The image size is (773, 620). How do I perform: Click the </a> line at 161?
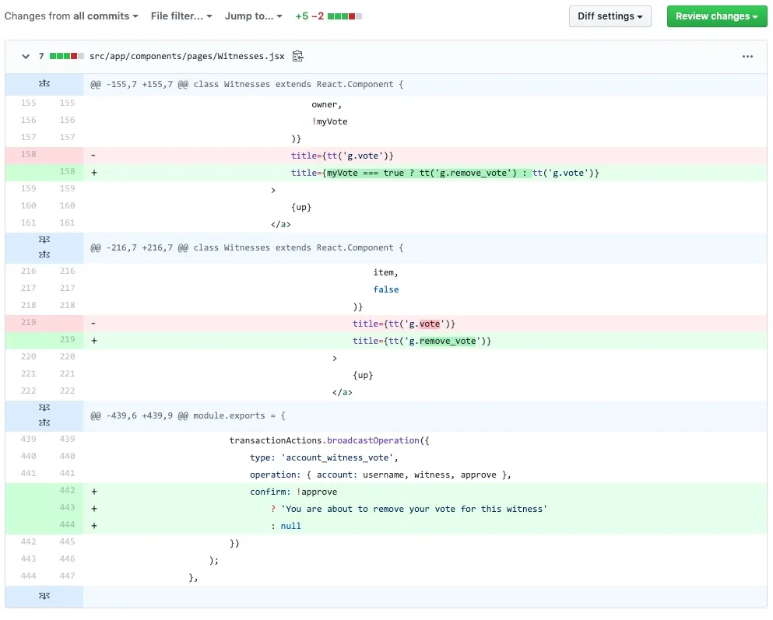click(280, 225)
